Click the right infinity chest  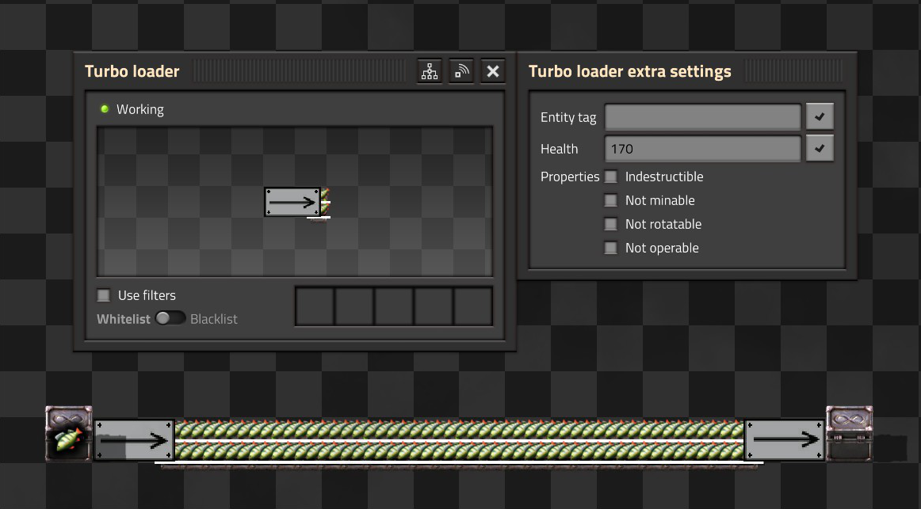pos(850,433)
